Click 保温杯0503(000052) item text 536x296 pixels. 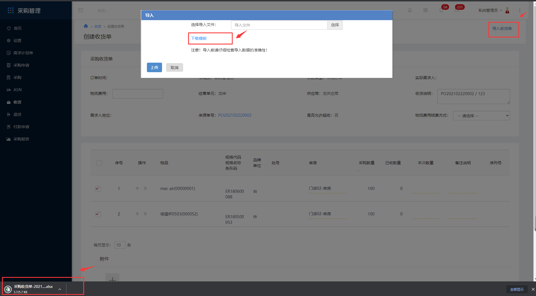179,214
